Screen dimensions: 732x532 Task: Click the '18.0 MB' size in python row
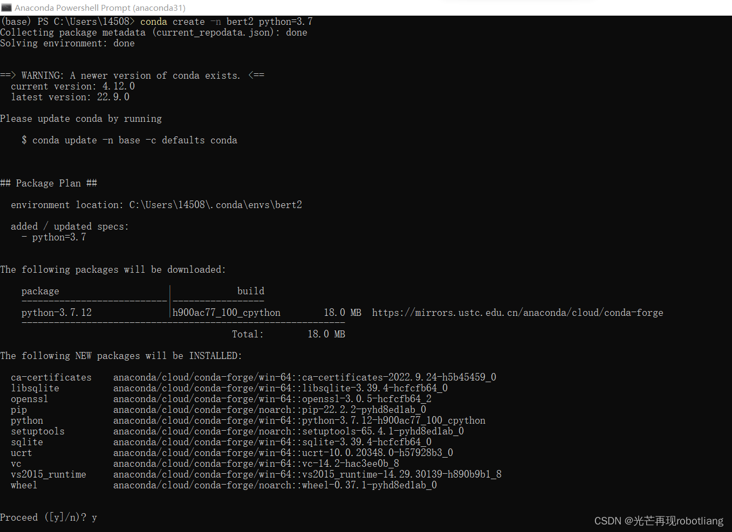click(343, 313)
